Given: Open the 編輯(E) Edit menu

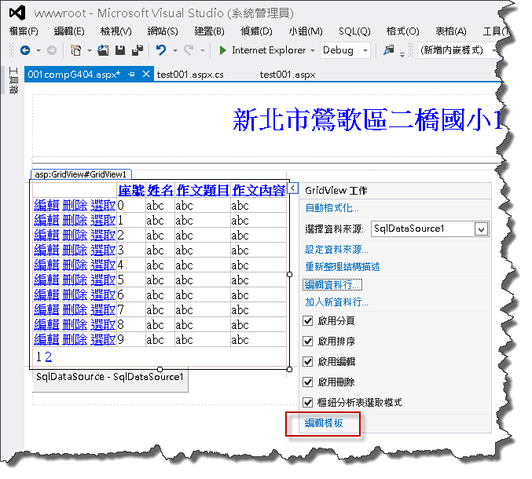Looking at the screenshot, I should (x=69, y=31).
